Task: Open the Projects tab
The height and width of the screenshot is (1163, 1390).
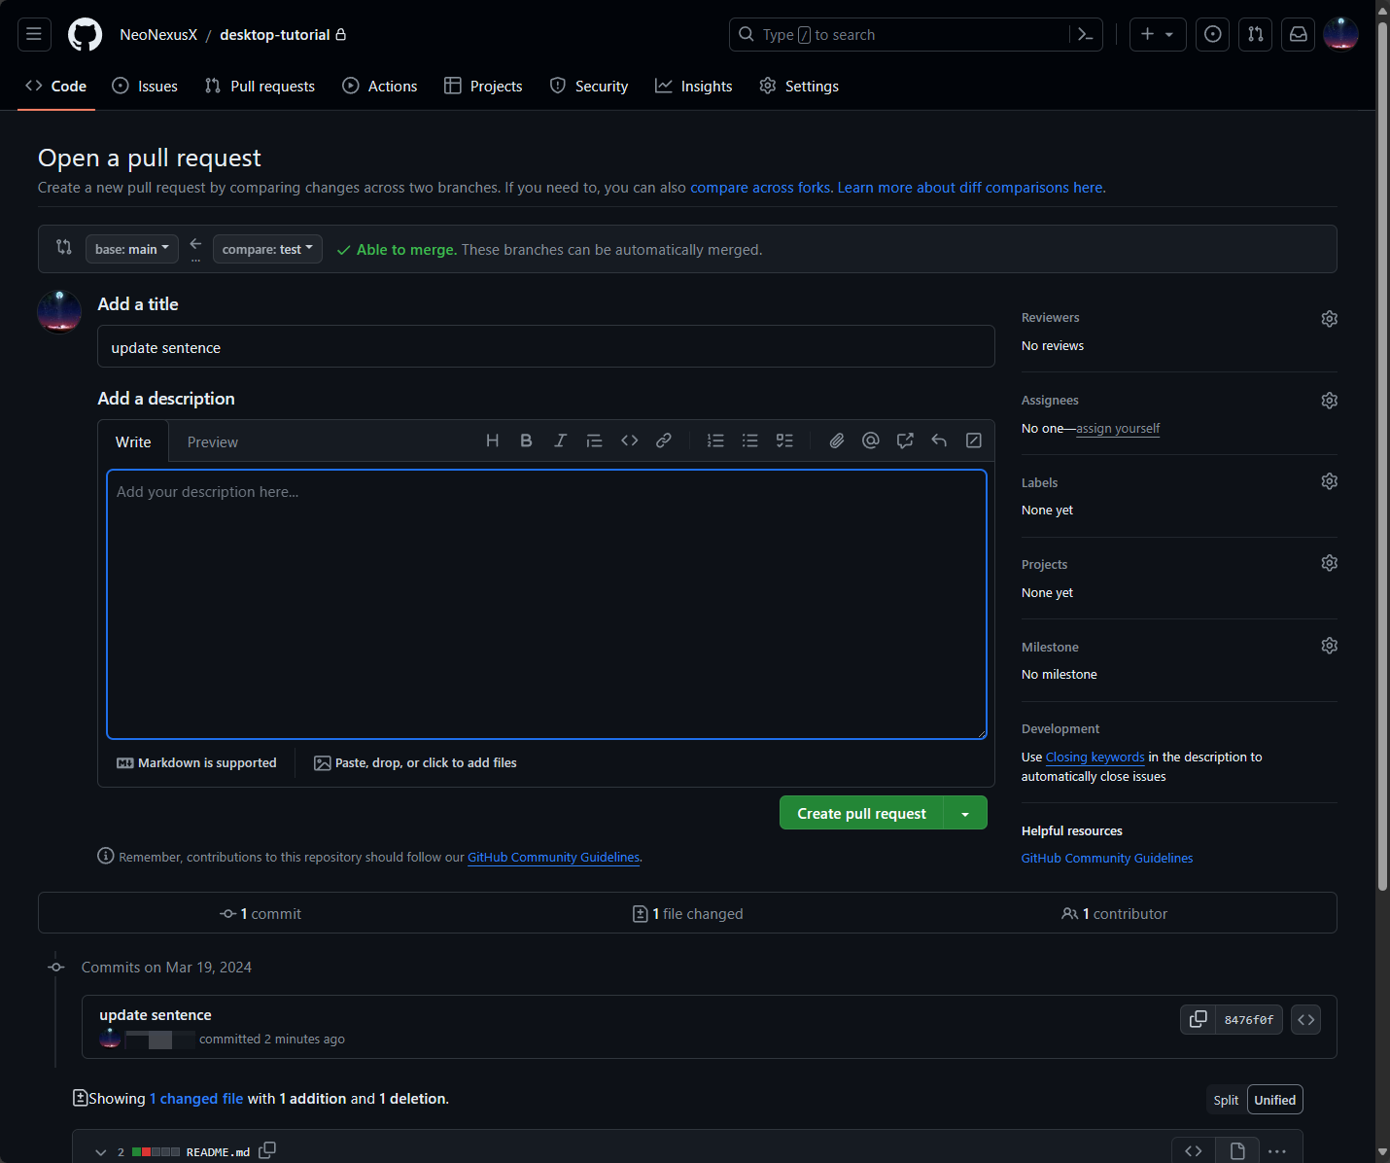Action: coord(483,86)
